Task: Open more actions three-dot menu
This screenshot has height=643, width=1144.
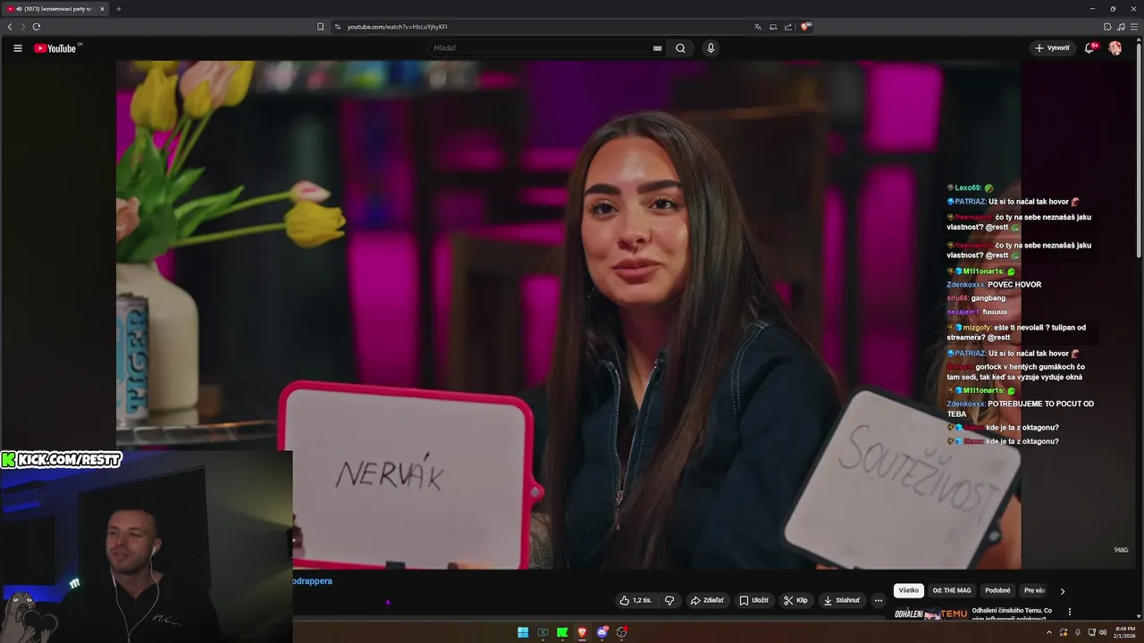Action: pyautogui.click(x=879, y=600)
